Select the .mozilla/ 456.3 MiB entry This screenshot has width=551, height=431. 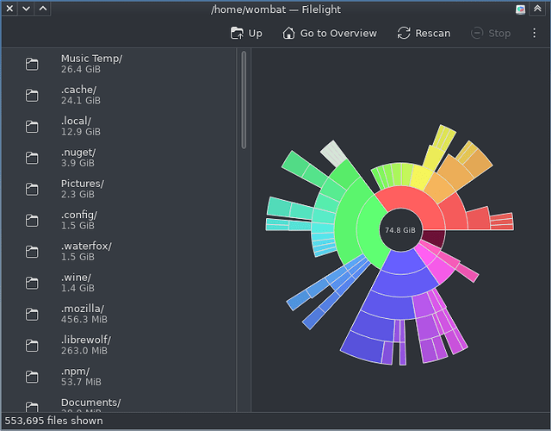pos(84,314)
